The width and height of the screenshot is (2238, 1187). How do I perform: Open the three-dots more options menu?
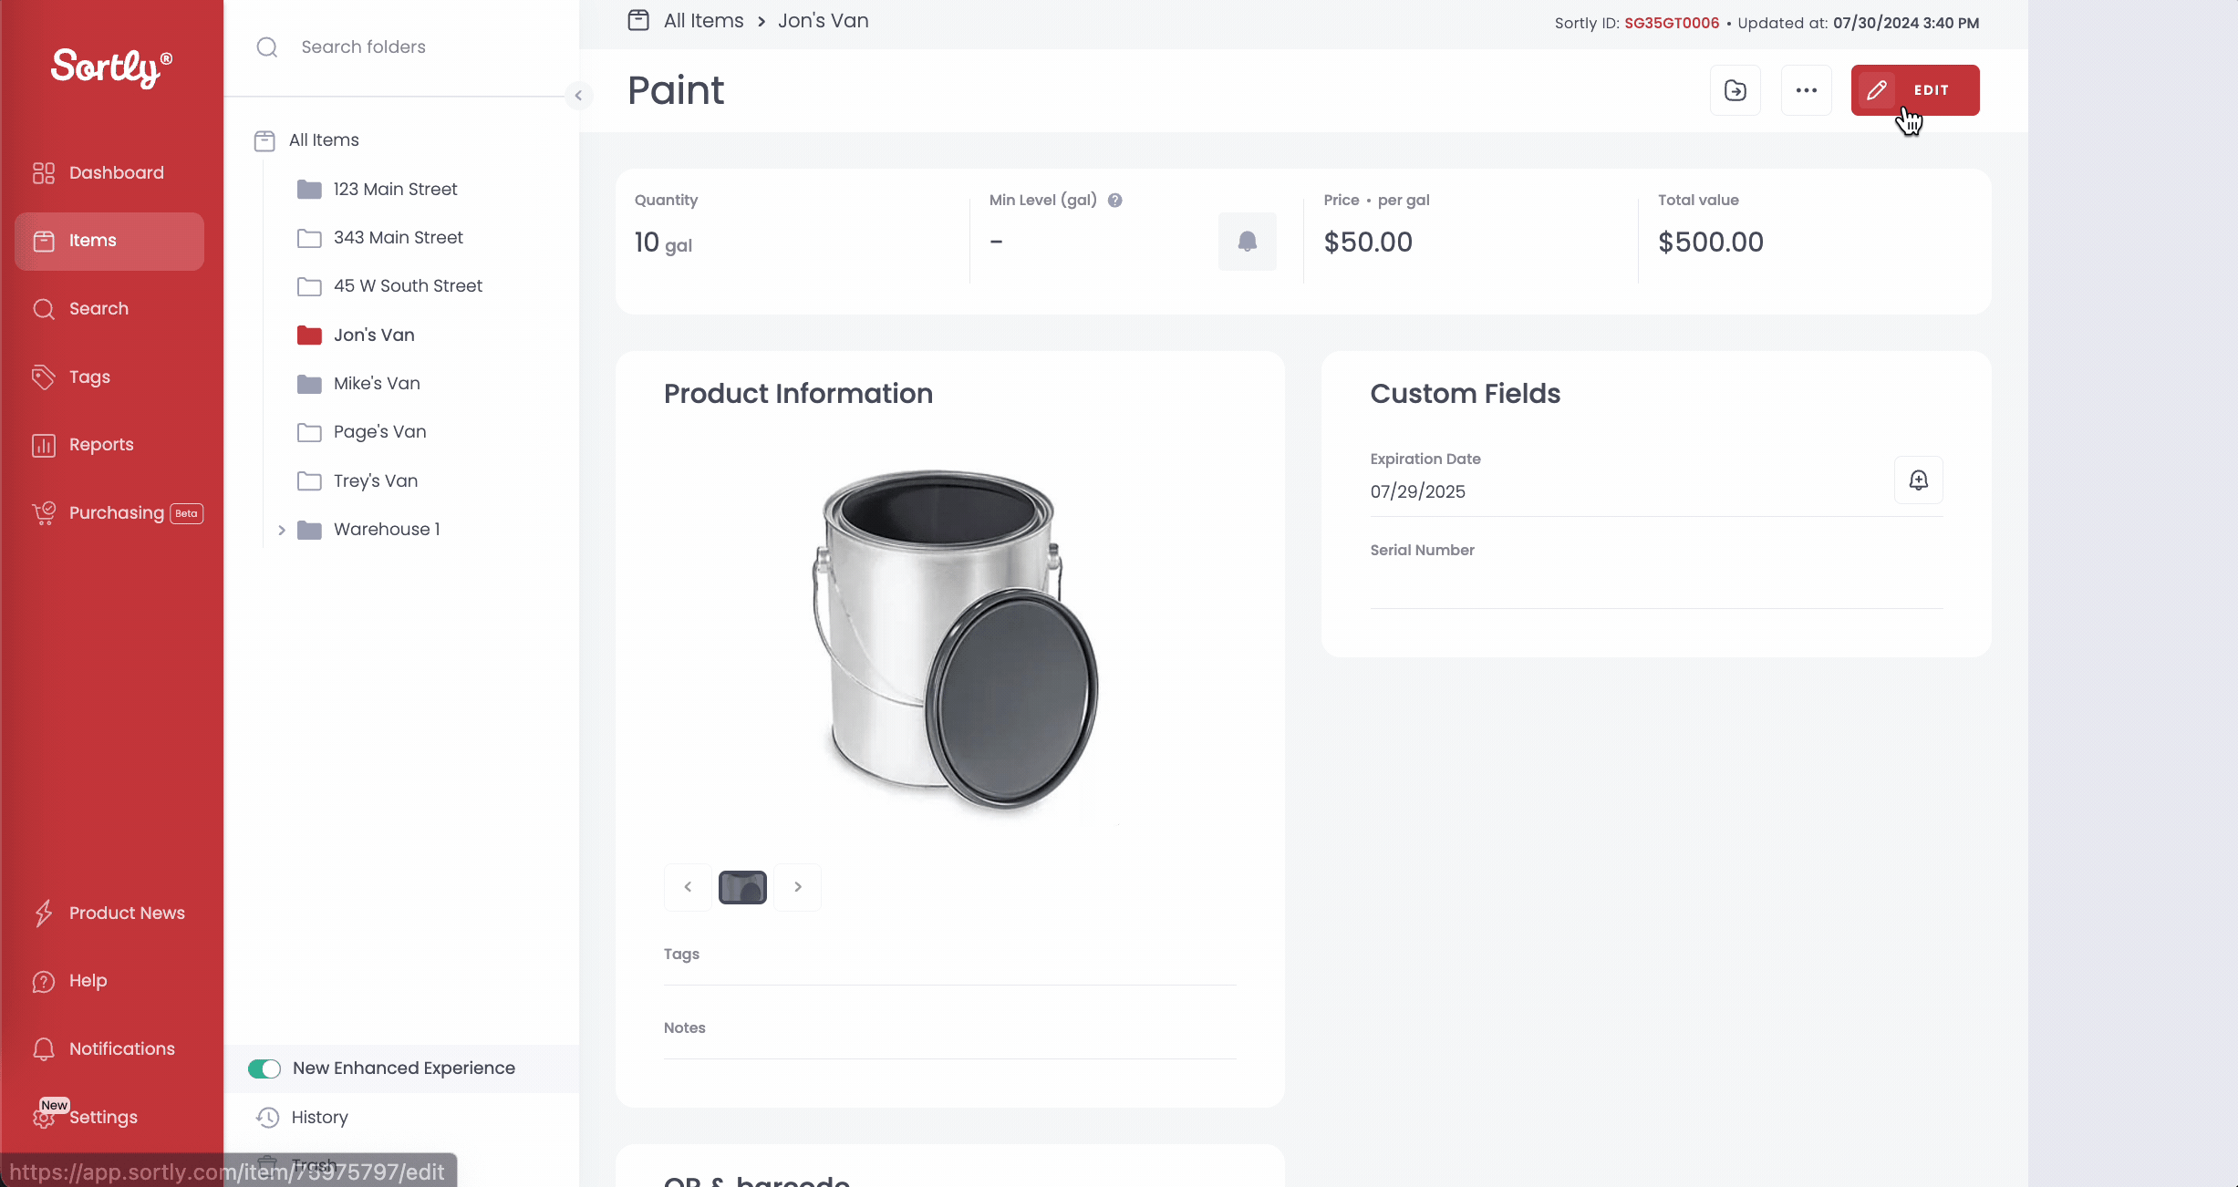click(1806, 90)
